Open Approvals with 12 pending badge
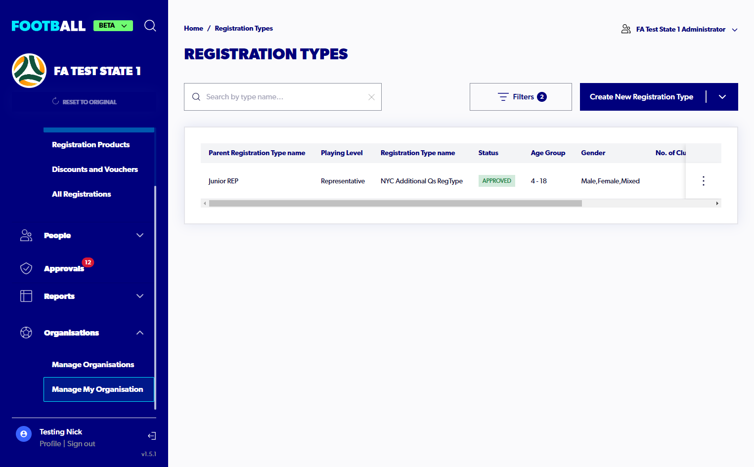This screenshot has height=467, width=754. [x=64, y=269]
